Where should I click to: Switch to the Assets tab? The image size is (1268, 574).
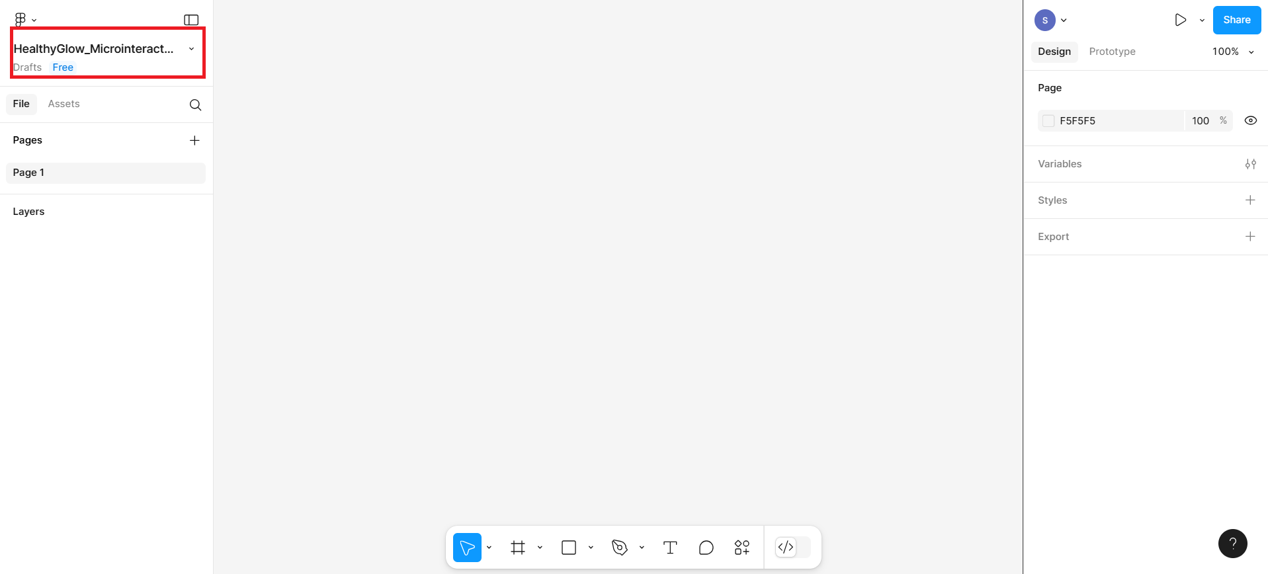click(63, 104)
